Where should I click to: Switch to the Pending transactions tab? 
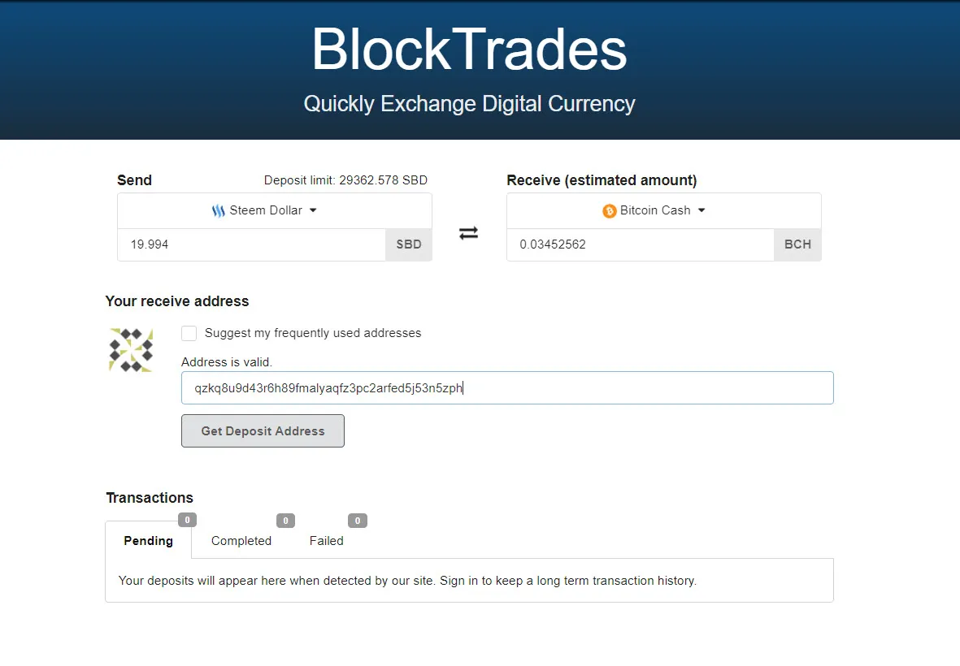click(x=148, y=541)
